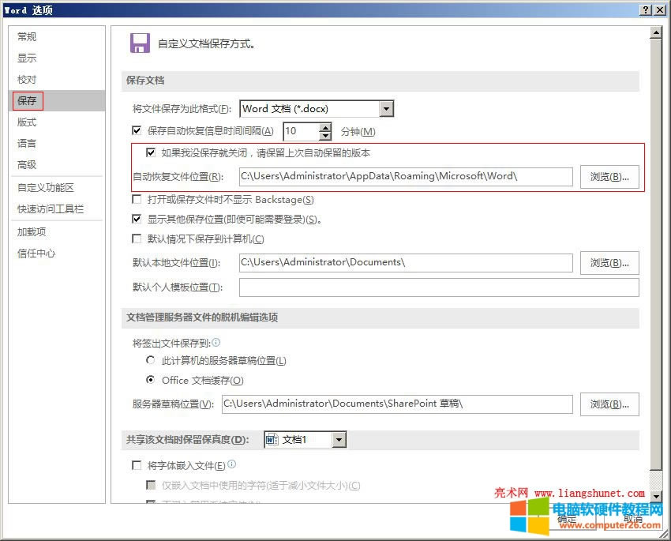Decrease autosave interval with down spinner arrow

[x=325, y=136]
